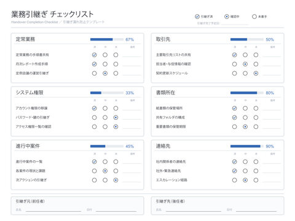Image resolution: width=295 pixels, height=221 pixels.
Task: Click the システム権限 section heading
Action: tap(29, 93)
